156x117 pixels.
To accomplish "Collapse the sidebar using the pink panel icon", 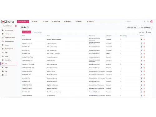I will click(16, 26).
